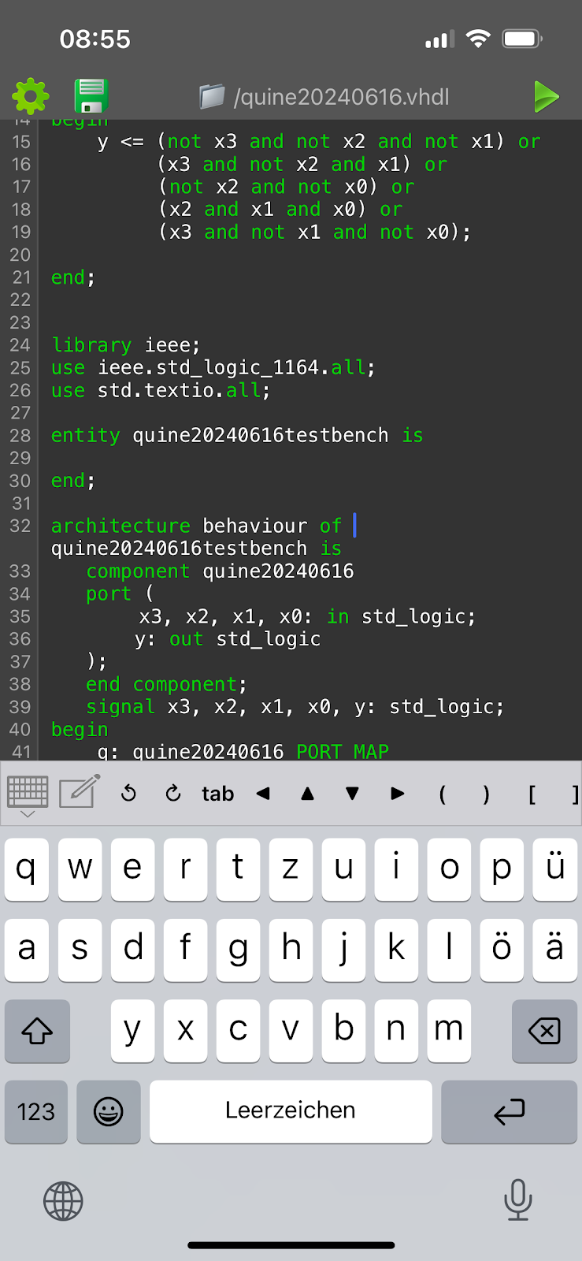Tap the globe to switch keyboard language
582x1261 pixels.
63,1201
